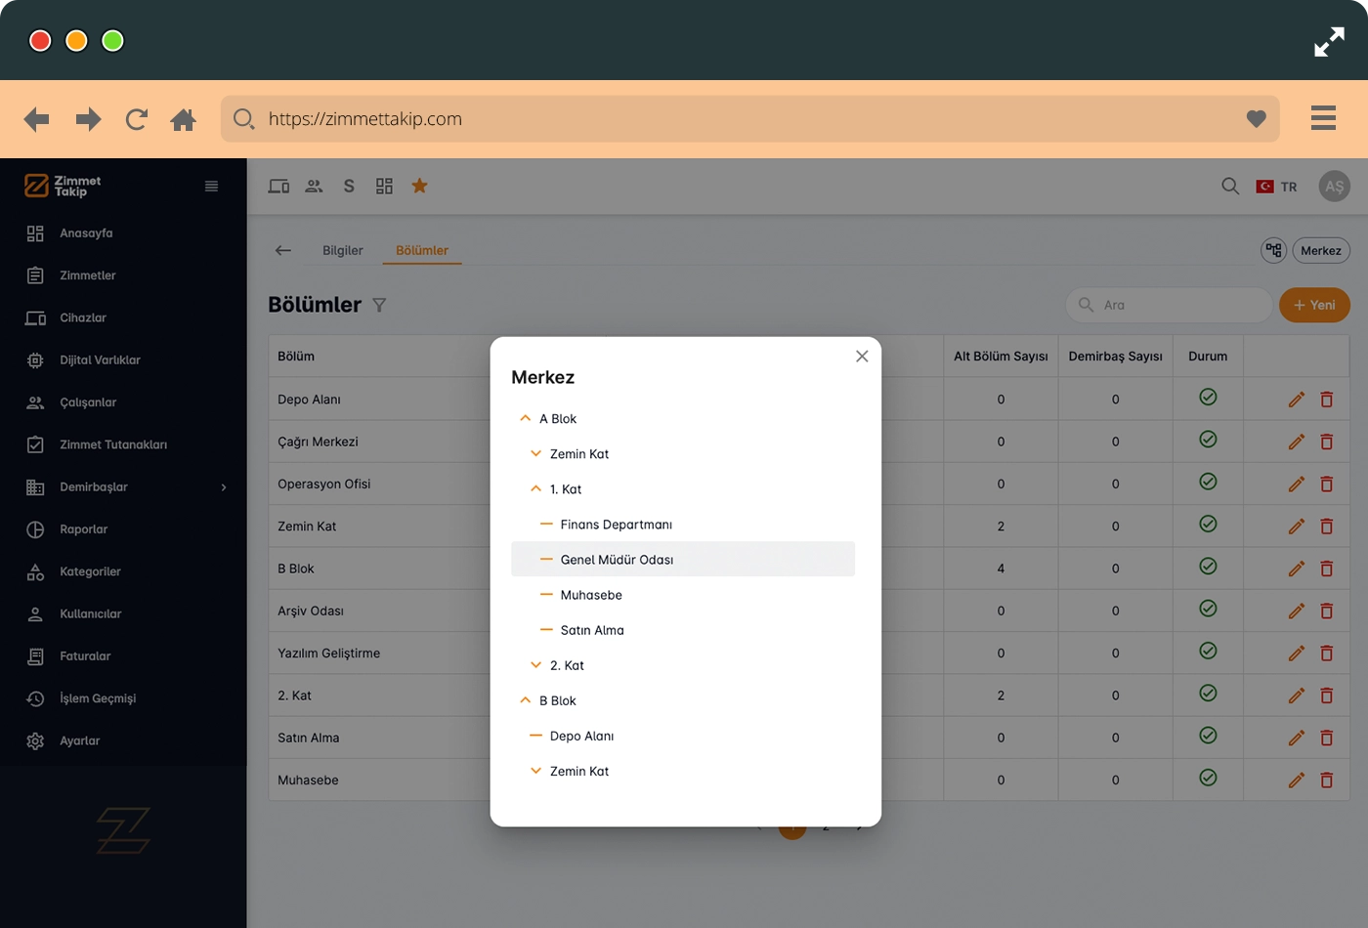
Task: Select Finans Departmanı in the tree
Action: pos(616,525)
